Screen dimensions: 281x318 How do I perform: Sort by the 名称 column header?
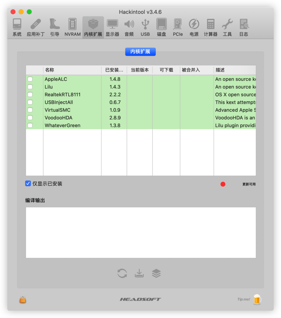72,70
